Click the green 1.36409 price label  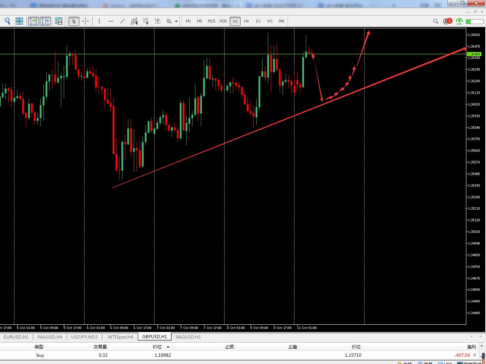(474, 54)
